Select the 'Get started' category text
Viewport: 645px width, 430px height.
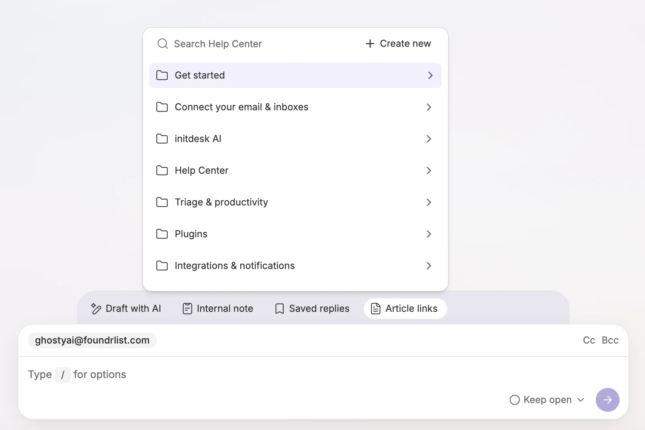coord(200,75)
